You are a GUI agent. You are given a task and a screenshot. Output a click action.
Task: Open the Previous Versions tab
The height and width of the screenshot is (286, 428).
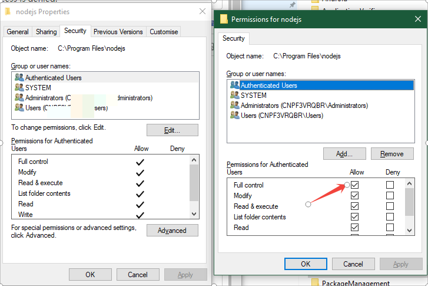click(x=118, y=32)
